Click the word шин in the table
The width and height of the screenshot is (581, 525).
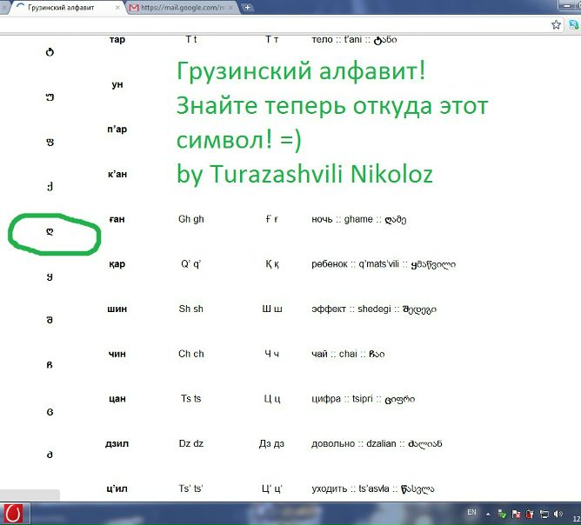[x=118, y=309]
